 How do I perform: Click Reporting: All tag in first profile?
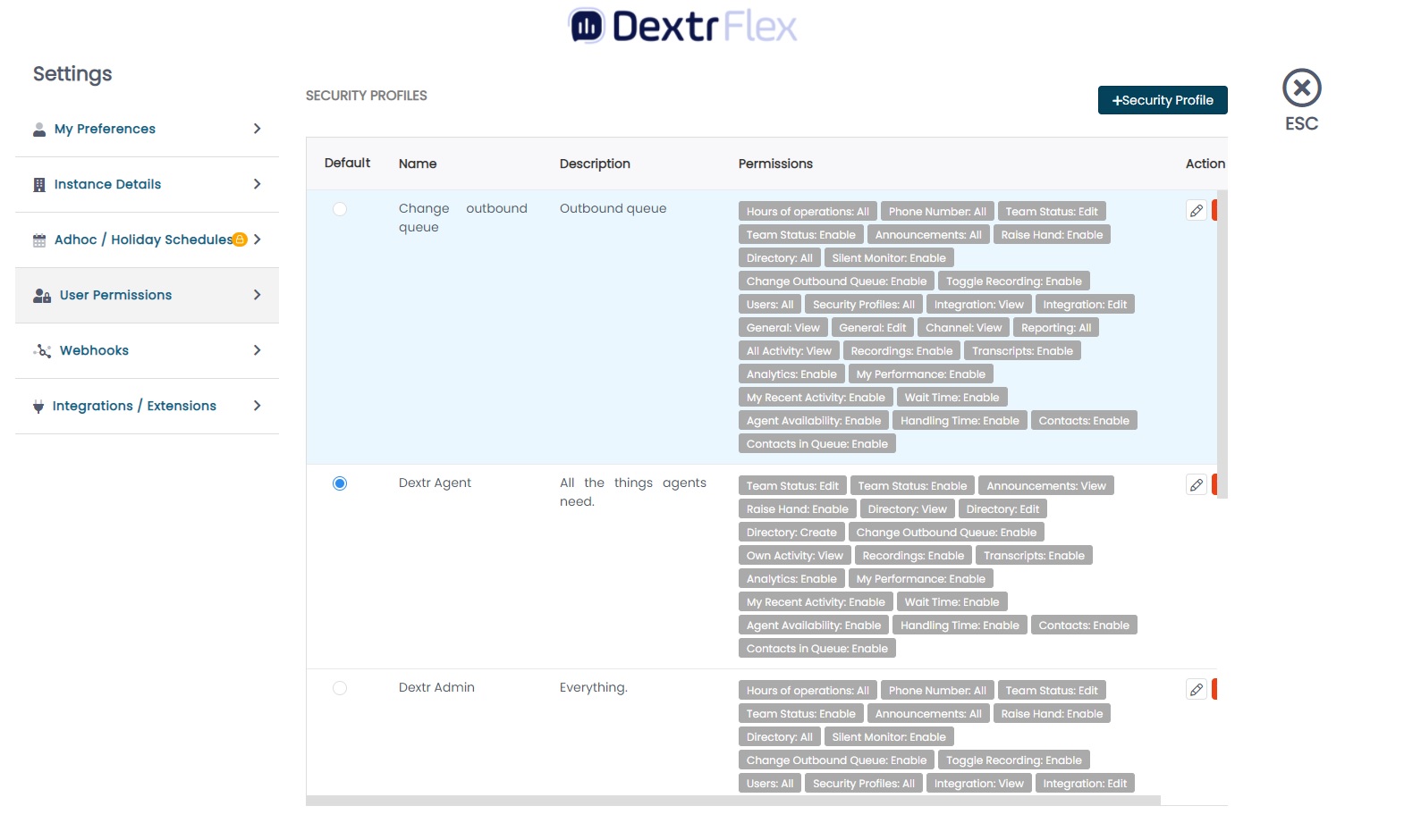click(1056, 328)
